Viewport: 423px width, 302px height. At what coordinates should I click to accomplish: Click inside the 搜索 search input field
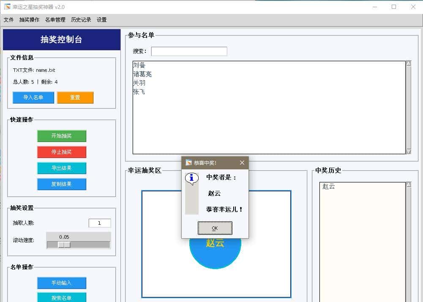coord(189,51)
